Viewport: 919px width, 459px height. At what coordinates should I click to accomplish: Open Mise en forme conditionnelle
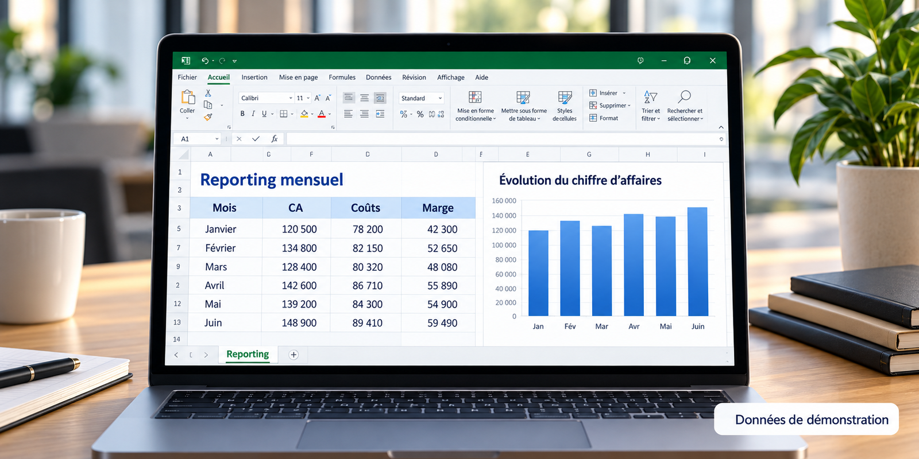[475, 106]
